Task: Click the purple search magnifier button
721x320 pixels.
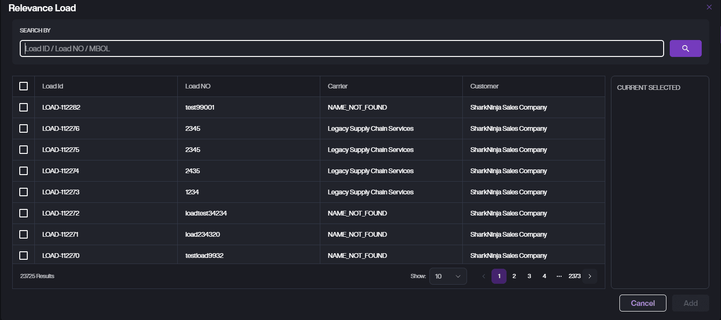Action: tap(685, 48)
